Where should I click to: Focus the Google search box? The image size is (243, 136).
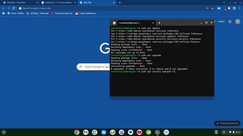pos(93,67)
